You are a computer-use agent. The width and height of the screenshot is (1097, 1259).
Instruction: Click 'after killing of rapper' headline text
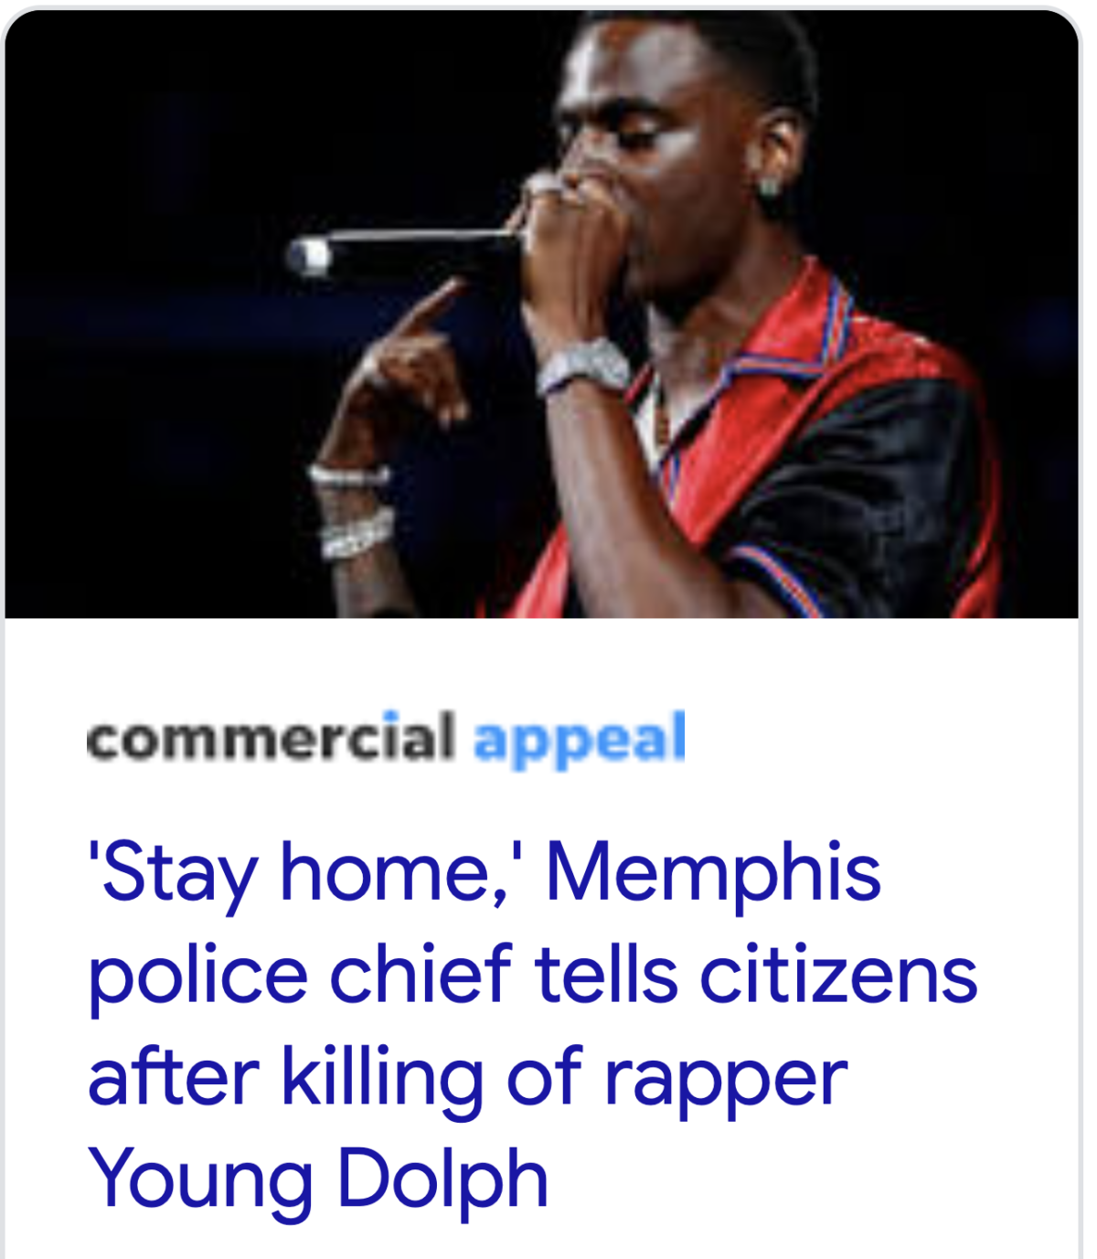pyautogui.click(x=467, y=1079)
